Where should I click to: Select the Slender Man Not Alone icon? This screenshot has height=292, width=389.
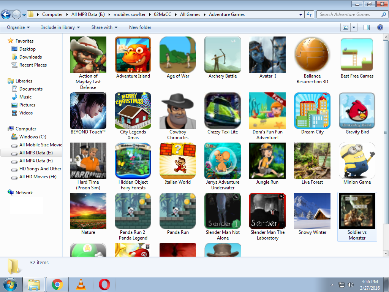coord(223,211)
